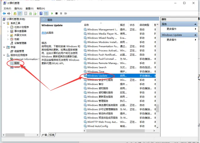This screenshot has width=200, height=143.
Task: Sort by the 启动类型 column header
Action: [x=144, y=25]
